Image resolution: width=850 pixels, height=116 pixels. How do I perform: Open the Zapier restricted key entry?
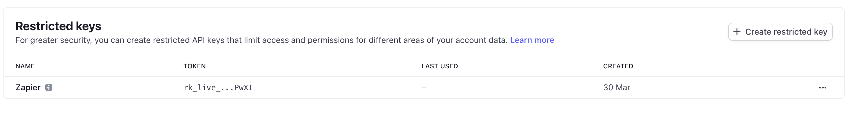click(424, 87)
